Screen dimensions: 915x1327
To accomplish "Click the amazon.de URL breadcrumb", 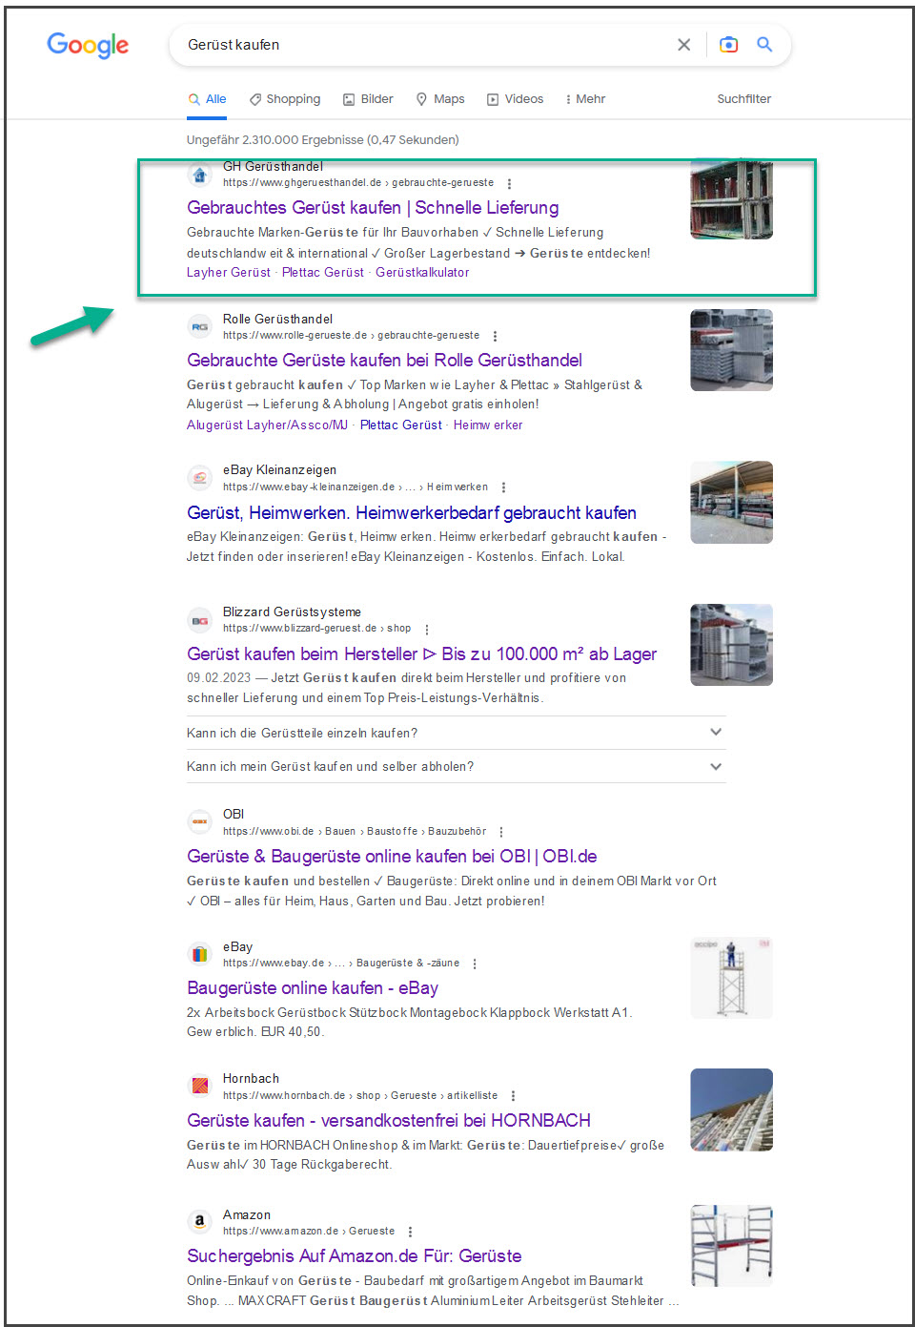I will tap(309, 1232).
